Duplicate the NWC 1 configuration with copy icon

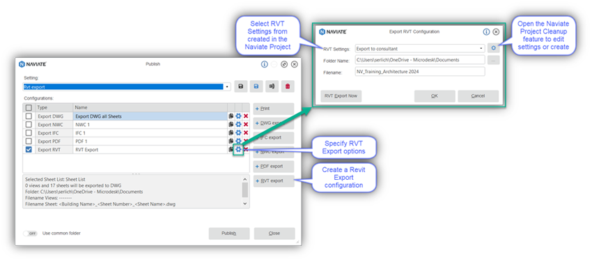click(x=231, y=124)
